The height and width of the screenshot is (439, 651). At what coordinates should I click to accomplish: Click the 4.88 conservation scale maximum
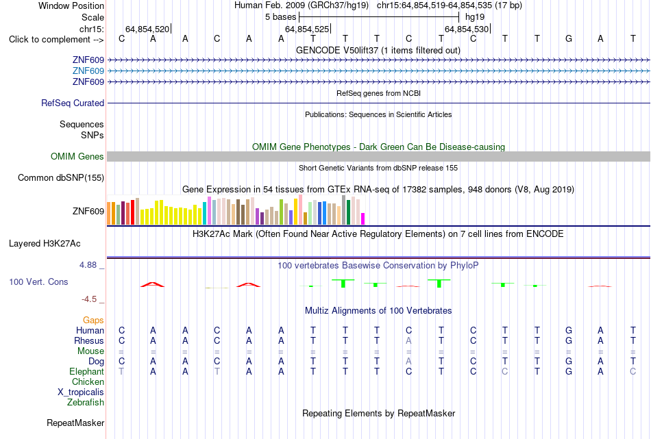(x=88, y=265)
